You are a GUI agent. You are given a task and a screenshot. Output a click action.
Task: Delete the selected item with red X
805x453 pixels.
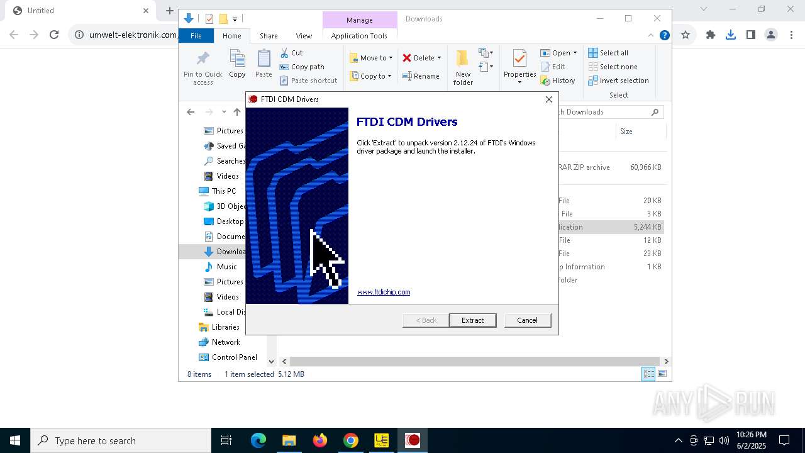coord(407,58)
